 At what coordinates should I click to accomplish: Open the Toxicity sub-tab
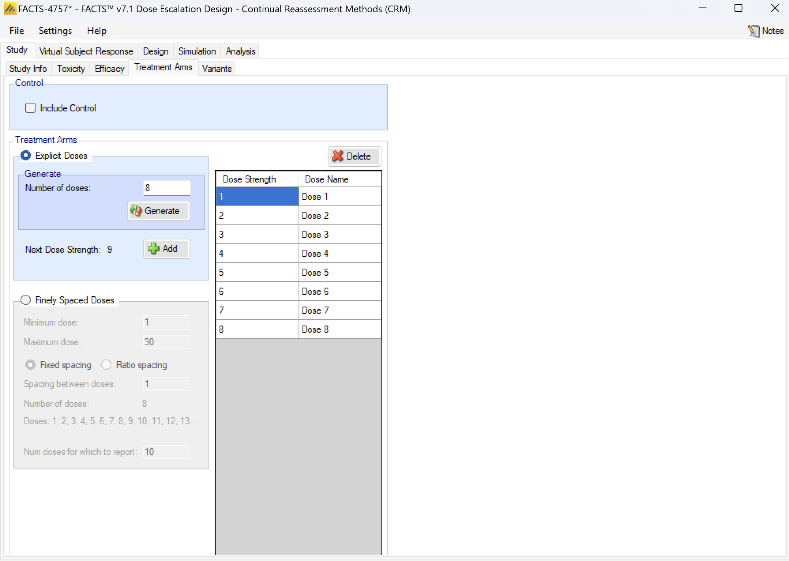coord(71,69)
